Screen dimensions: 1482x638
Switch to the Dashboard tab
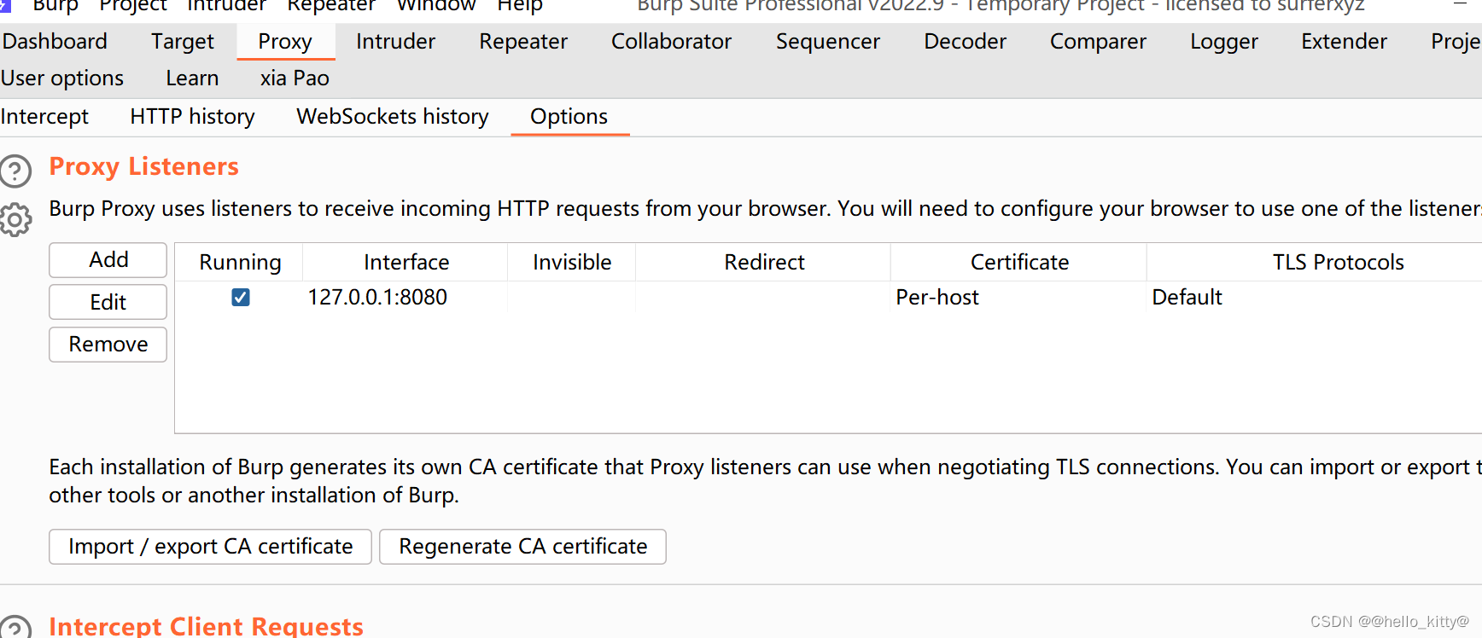[x=55, y=41]
